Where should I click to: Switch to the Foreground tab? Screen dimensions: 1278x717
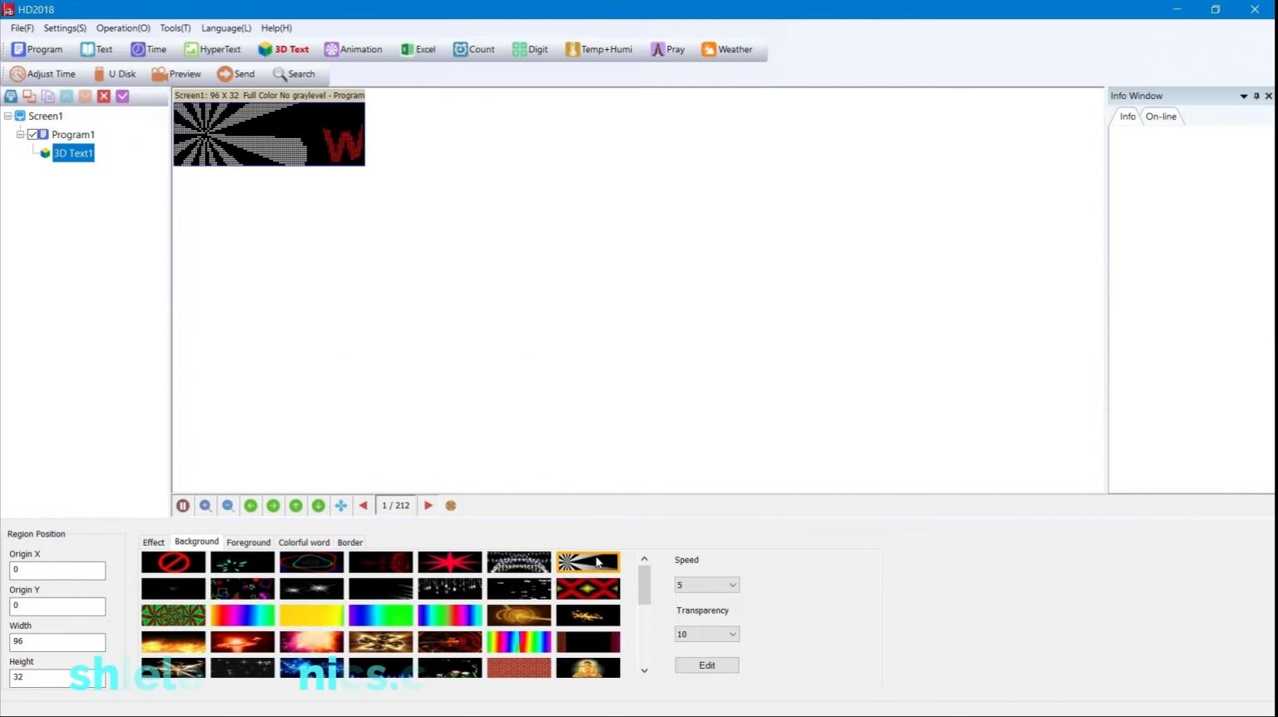[248, 541]
